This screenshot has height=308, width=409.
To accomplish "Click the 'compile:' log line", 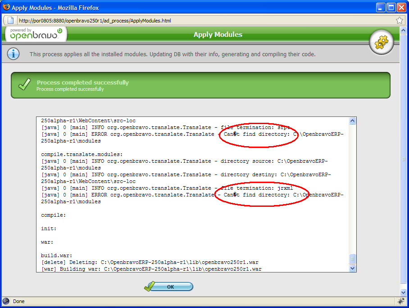I will (x=54, y=215).
